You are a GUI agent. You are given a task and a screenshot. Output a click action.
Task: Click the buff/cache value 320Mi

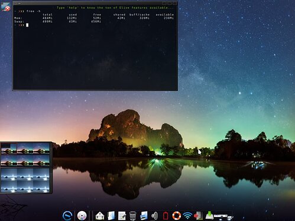point(145,18)
